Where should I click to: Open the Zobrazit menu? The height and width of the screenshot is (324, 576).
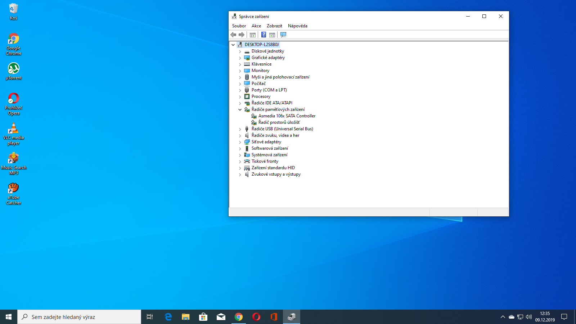tap(274, 26)
